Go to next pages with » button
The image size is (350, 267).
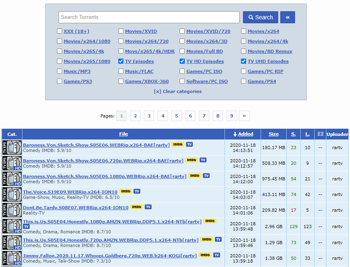pyautogui.click(x=244, y=116)
